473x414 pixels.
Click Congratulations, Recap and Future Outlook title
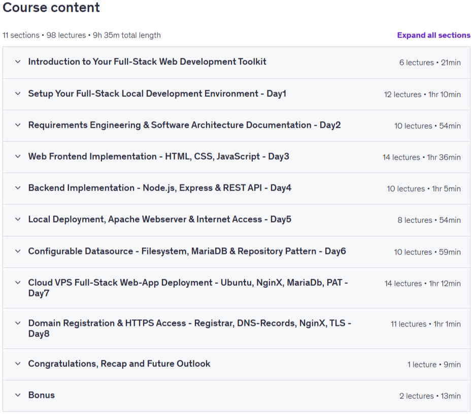click(119, 364)
